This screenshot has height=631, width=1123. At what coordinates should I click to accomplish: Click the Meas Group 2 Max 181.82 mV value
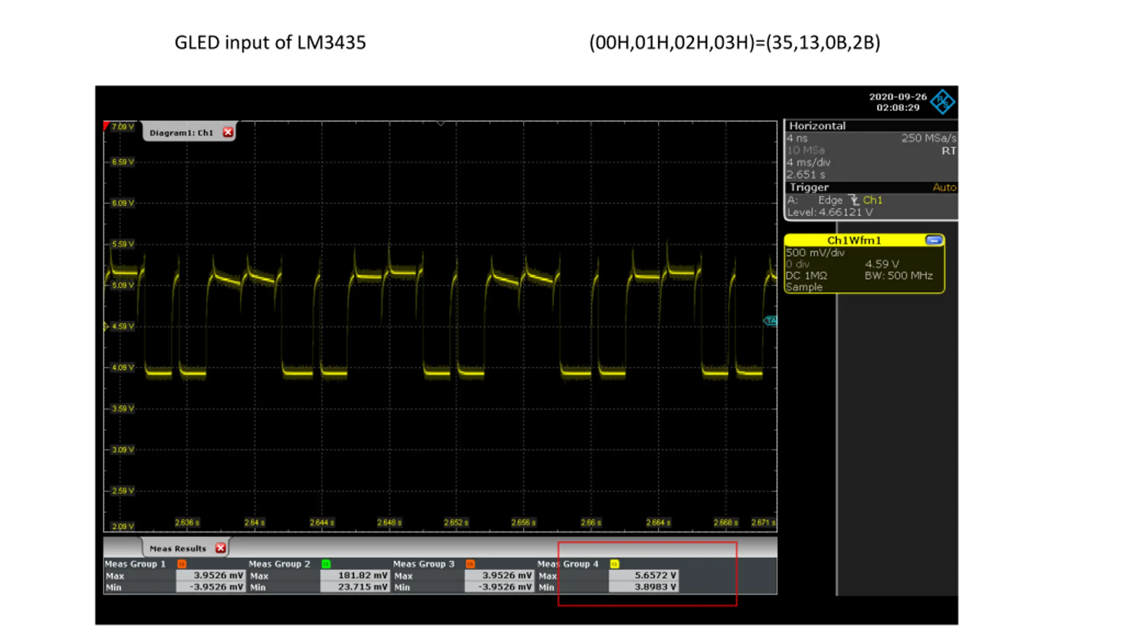click(355, 575)
